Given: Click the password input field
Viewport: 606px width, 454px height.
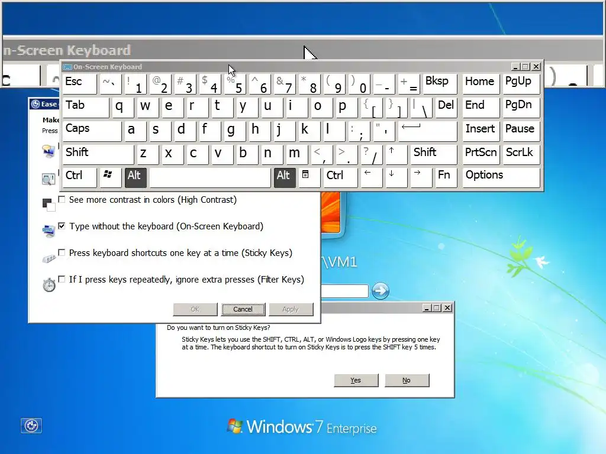Looking at the screenshot, I should click(x=344, y=291).
